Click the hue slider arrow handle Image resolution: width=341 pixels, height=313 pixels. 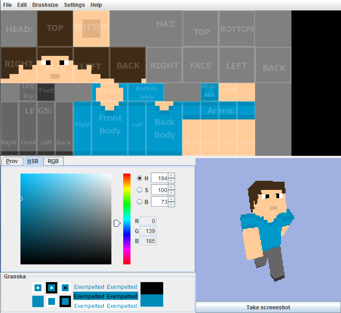tap(117, 223)
